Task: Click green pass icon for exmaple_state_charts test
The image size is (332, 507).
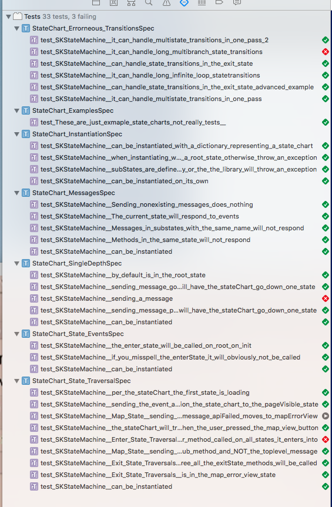Action: click(x=326, y=122)
